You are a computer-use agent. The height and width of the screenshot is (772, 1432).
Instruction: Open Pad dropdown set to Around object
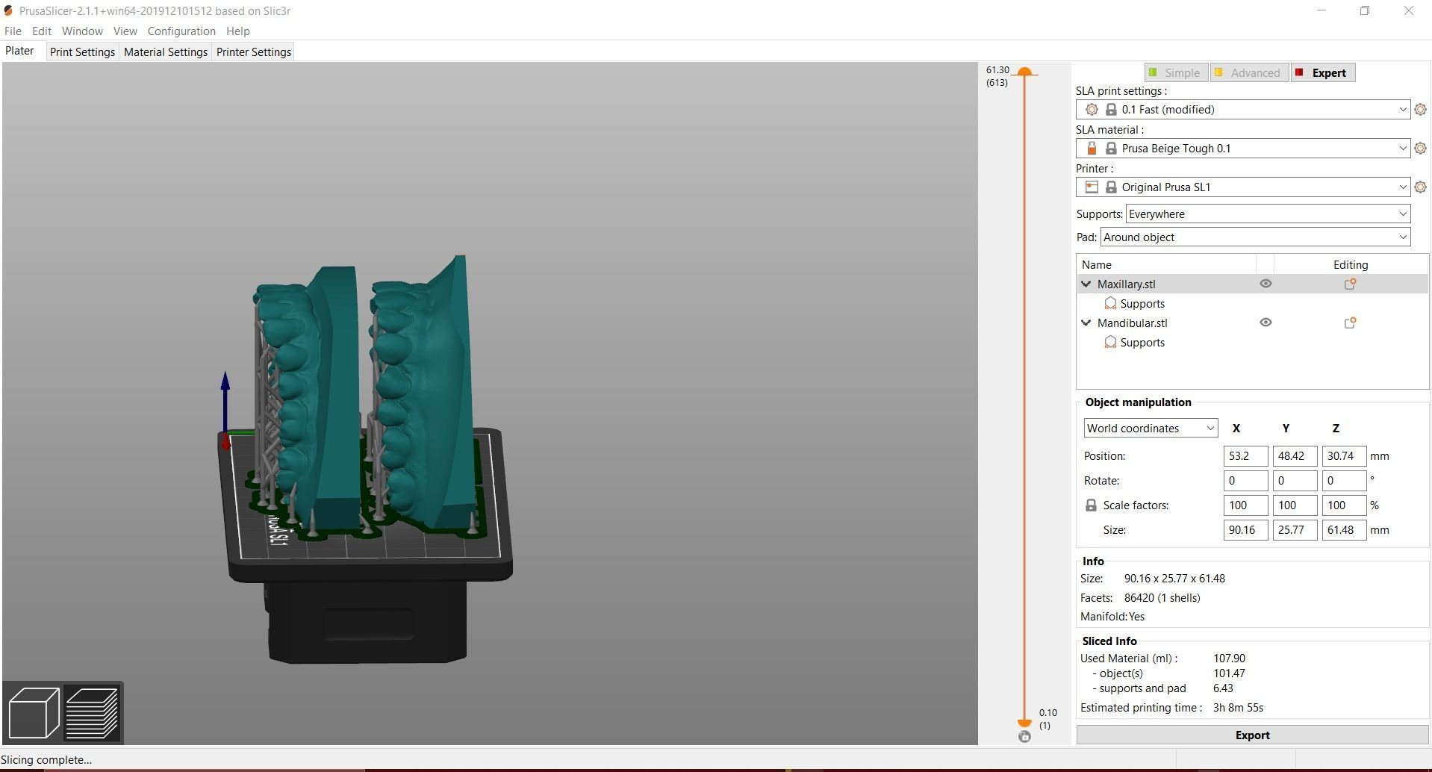tap(1255, 237)
